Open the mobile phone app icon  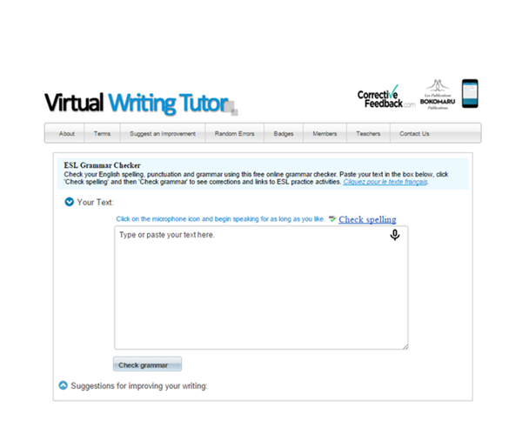point(470,93)
